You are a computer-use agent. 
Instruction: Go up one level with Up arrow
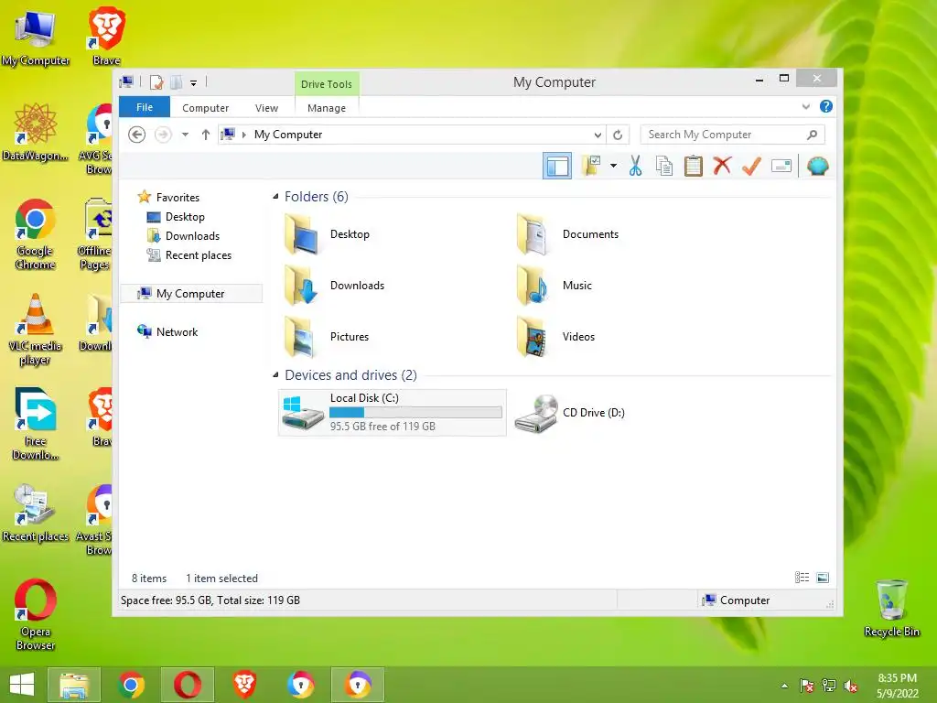[x=206, y=135]
